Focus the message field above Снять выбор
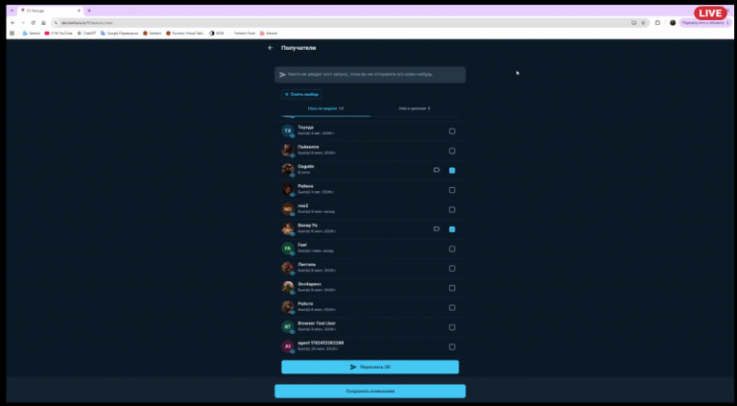The height and width of the screenshot is (406, 737). click(369, 74)
